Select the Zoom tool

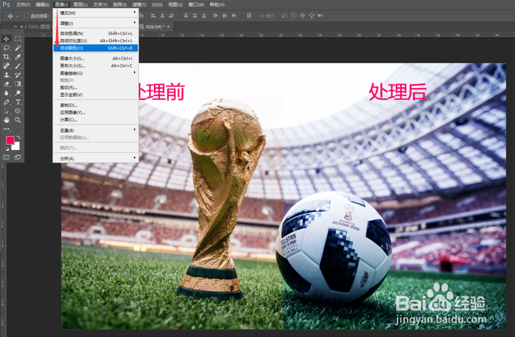(x=18, y=120)
